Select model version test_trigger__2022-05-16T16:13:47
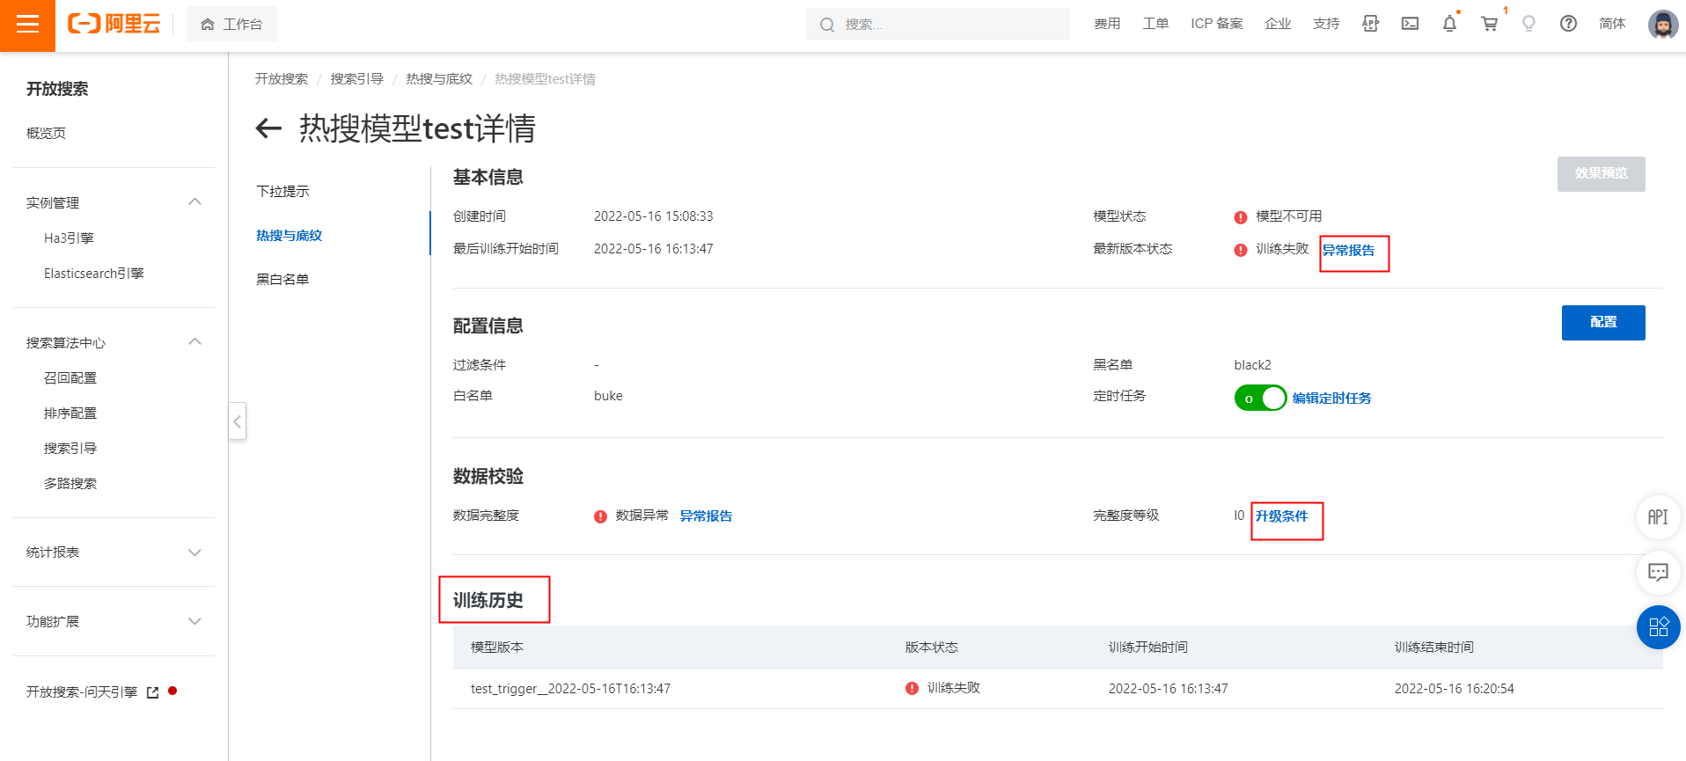The image size is (1686, 761). 570,689
